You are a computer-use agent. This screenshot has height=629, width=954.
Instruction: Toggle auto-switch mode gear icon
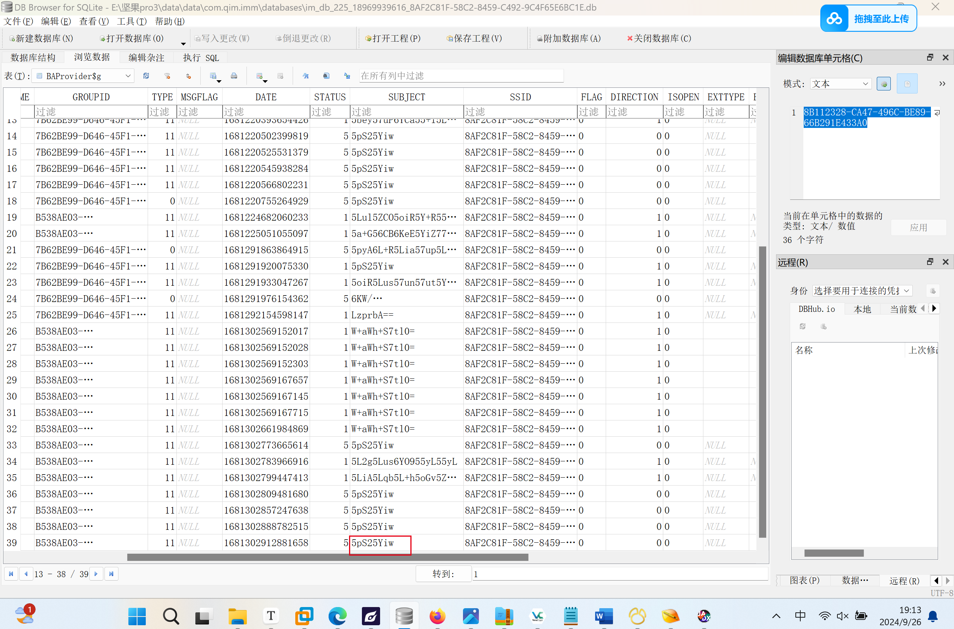884,84
